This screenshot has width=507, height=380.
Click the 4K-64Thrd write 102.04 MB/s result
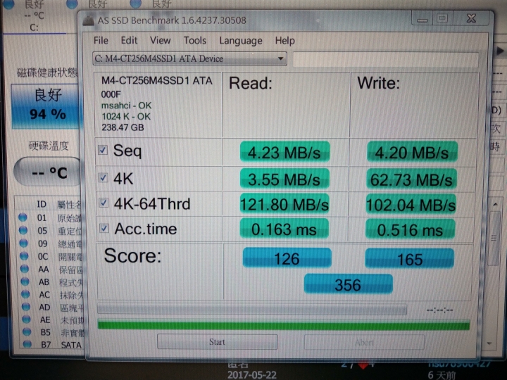coord(411,204)
